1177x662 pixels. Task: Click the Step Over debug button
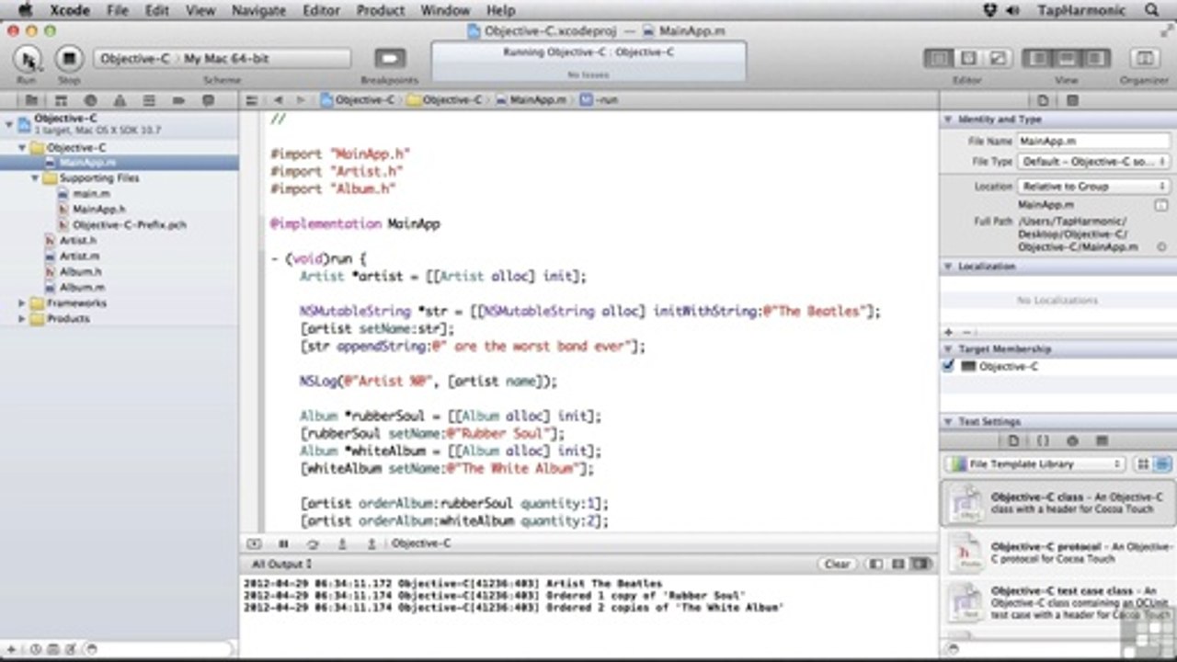(313, 544)
